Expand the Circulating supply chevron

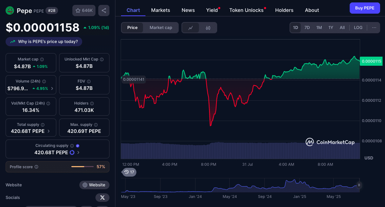78,152
